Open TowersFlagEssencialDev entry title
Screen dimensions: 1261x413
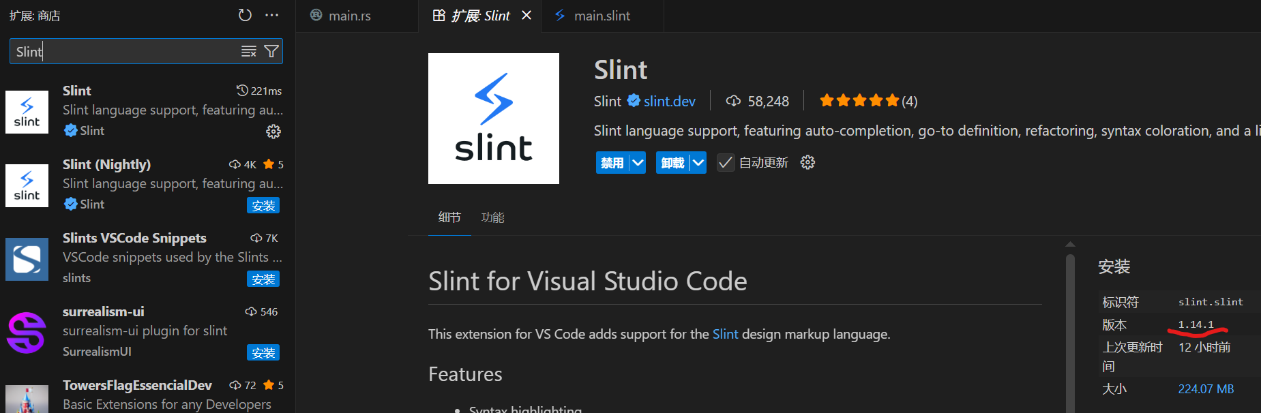[137, 385]
